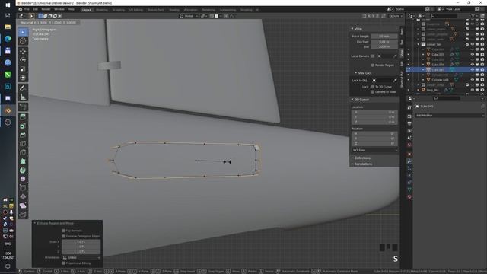
Task: Open the viewport Options dropdown
Action: pos(396,16)
